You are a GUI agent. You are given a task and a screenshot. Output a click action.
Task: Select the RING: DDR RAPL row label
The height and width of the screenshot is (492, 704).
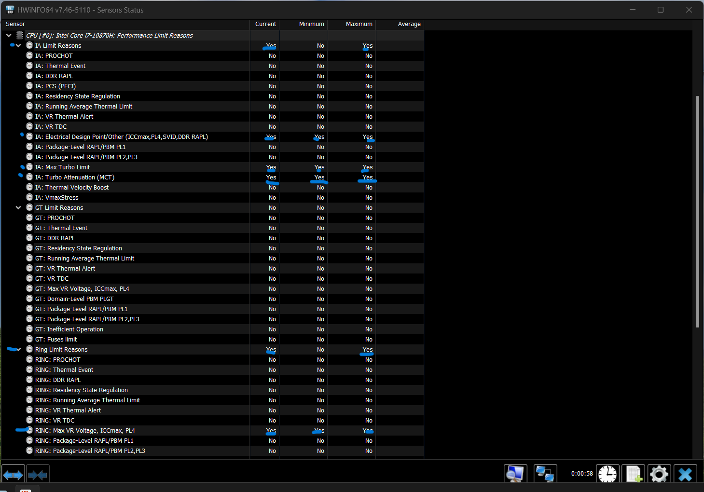coord(58,380)
